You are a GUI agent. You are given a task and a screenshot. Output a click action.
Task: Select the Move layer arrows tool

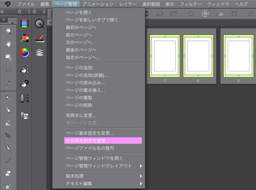coord(8,135)
